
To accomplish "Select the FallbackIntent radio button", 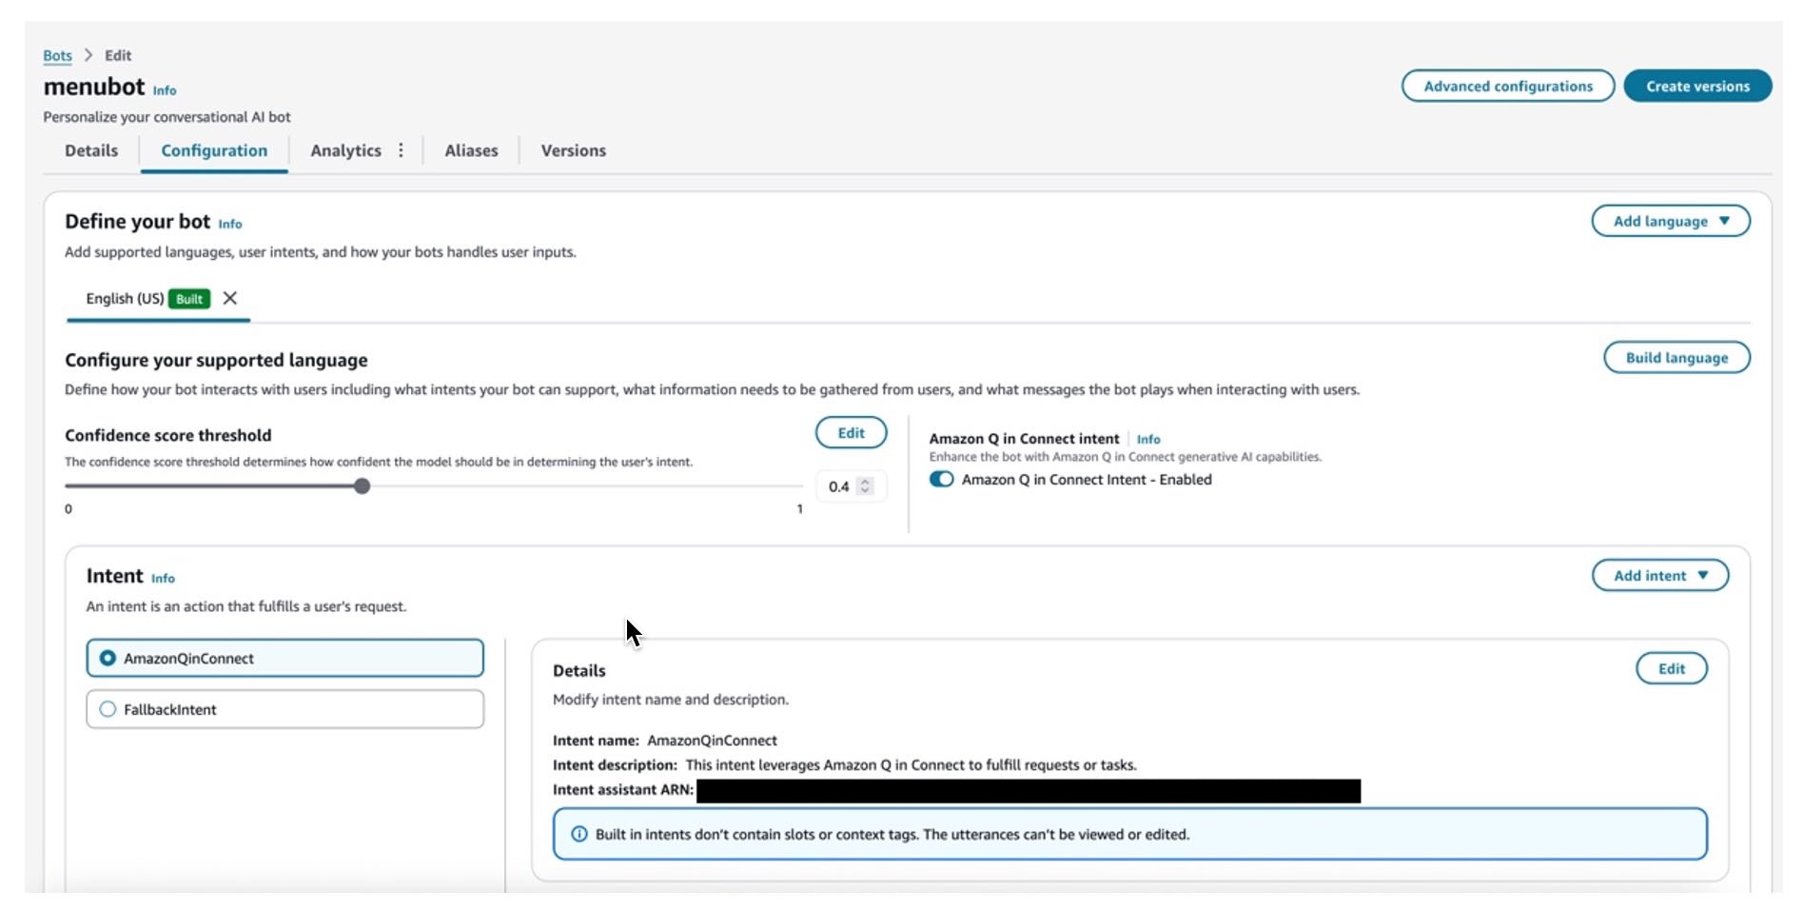I will coord(108,709).
